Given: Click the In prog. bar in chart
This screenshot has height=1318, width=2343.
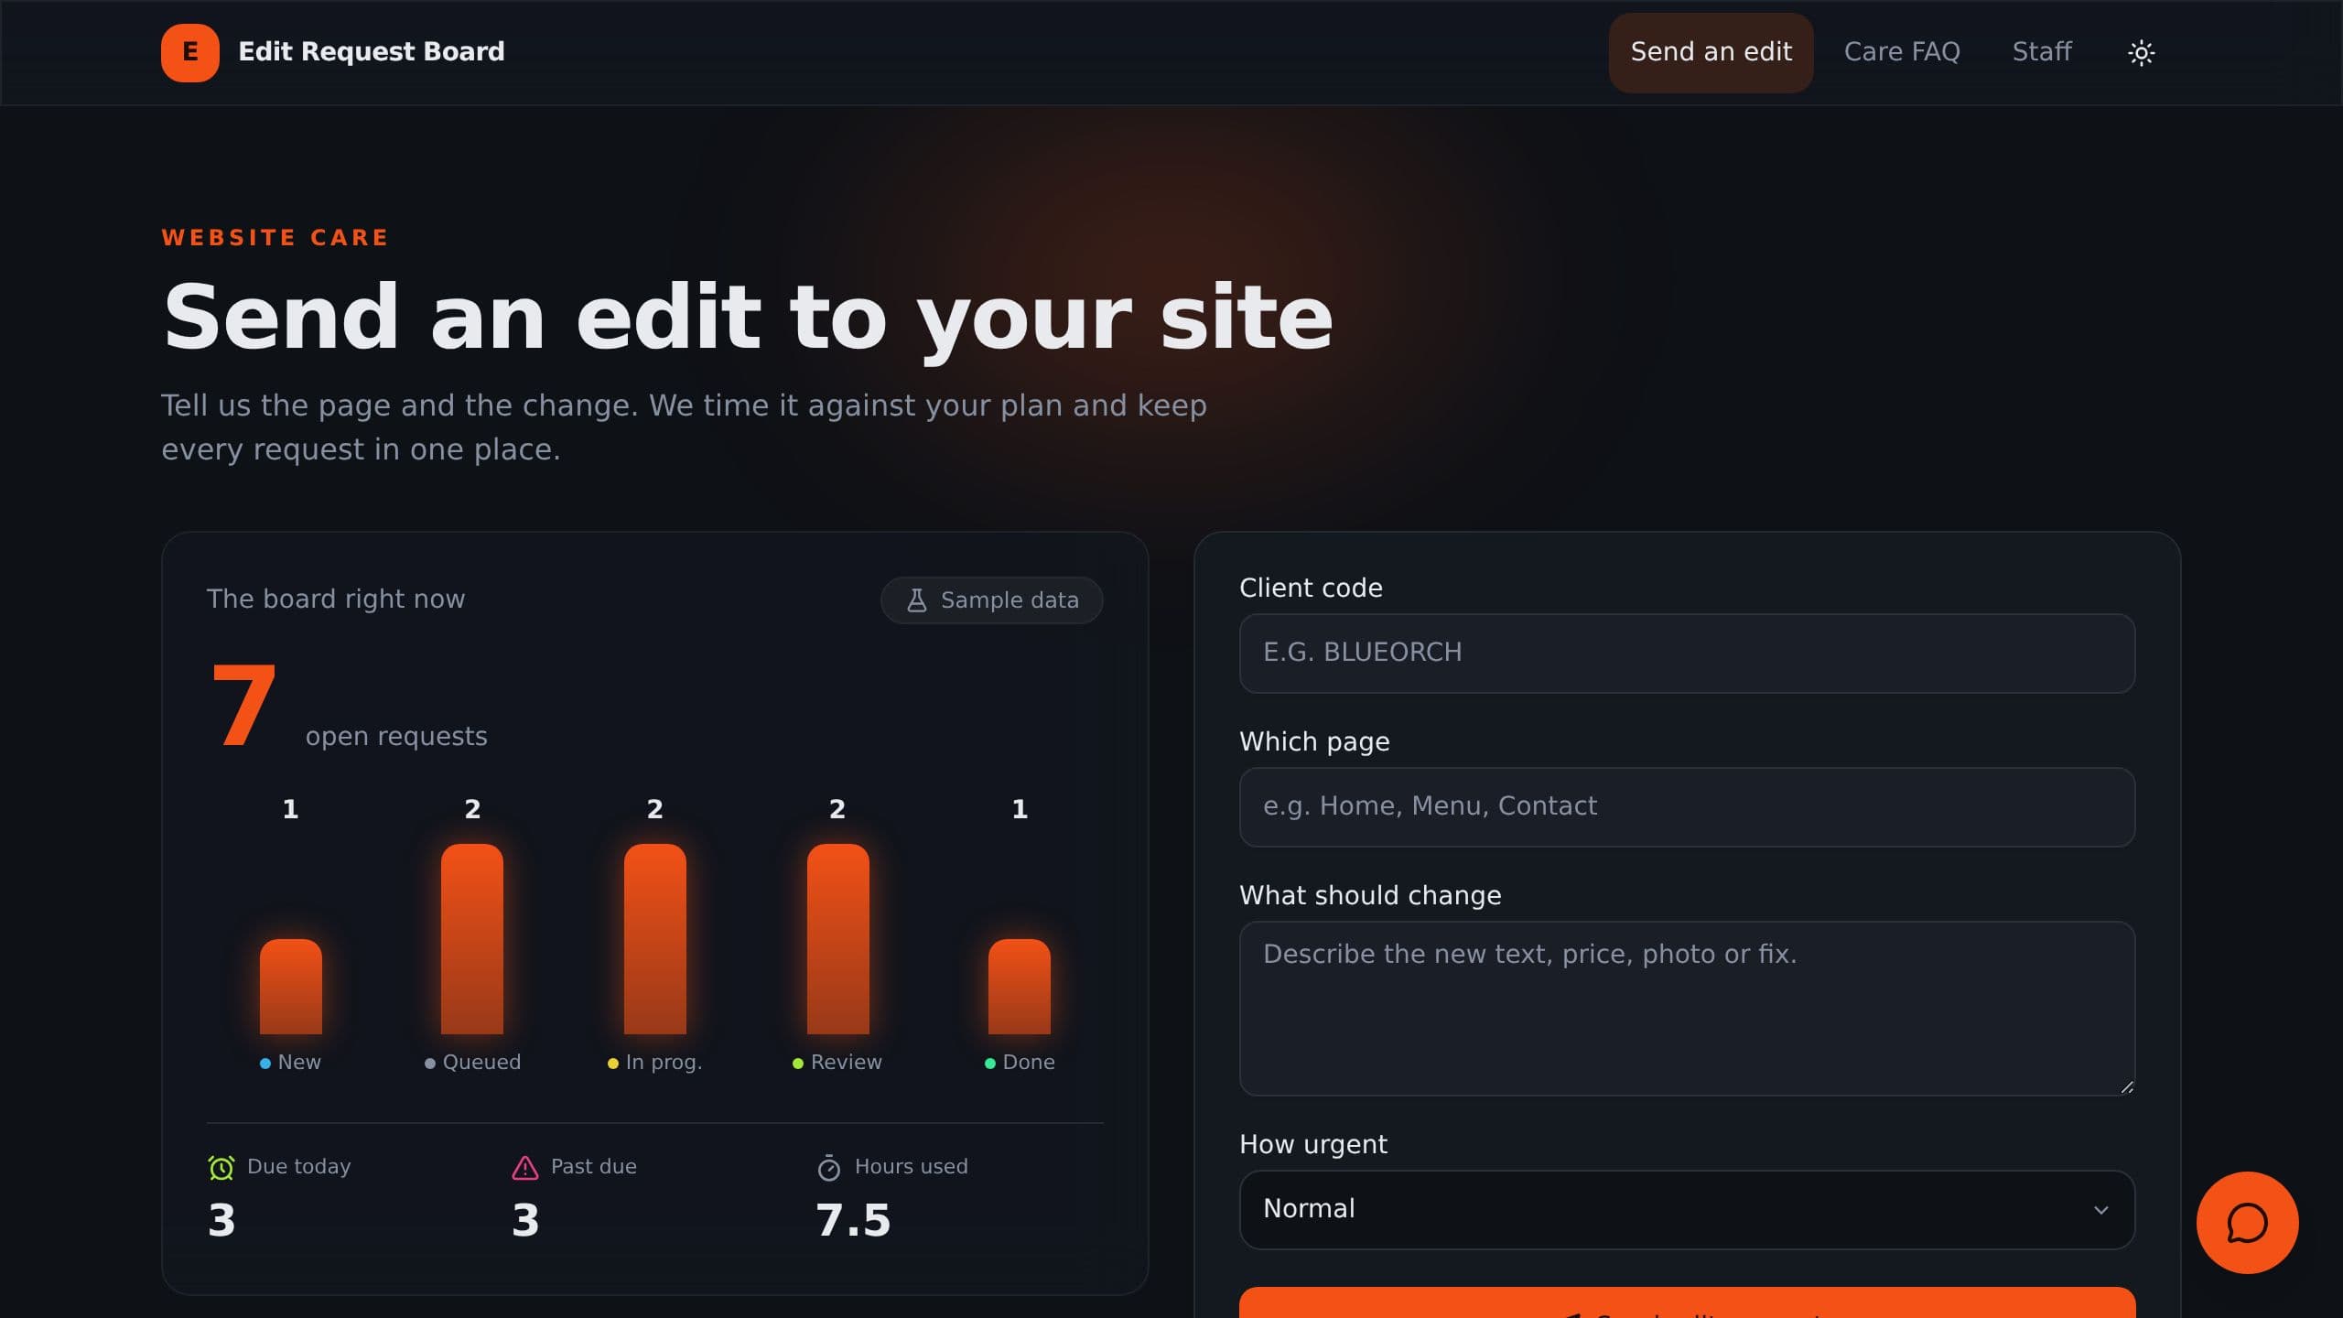Looking at the screenshot, I should (654, 939).
